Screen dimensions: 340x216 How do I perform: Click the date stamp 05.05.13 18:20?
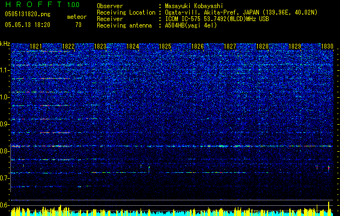pyautogui.click(x=28, y=25)
